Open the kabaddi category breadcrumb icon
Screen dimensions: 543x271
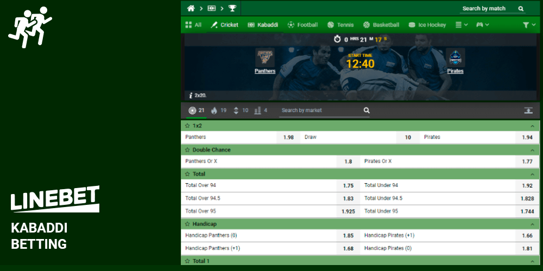pos(212,8)
